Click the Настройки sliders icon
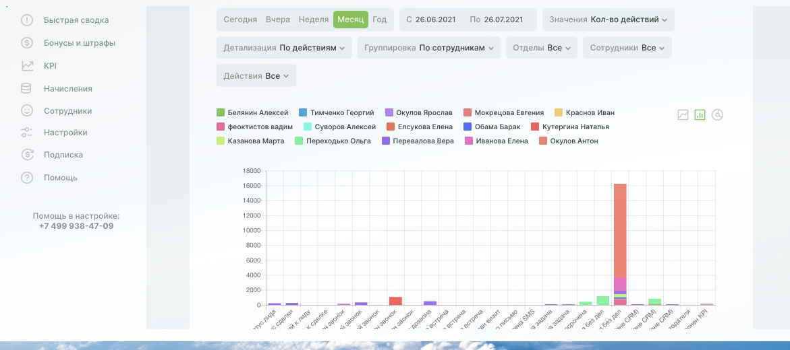 pos(27,133)
